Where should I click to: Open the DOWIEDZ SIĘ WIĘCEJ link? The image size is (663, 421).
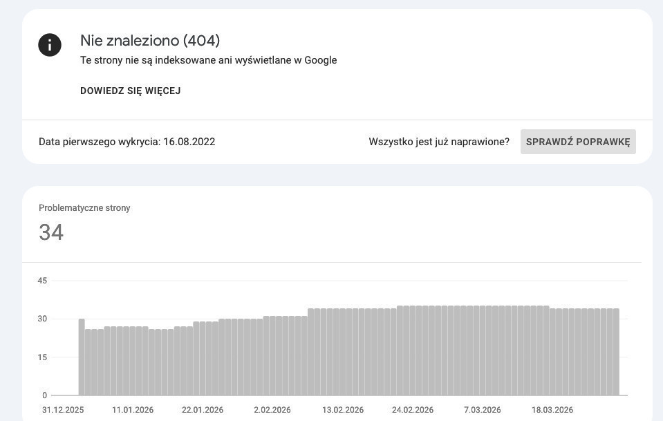click(131, 91)
